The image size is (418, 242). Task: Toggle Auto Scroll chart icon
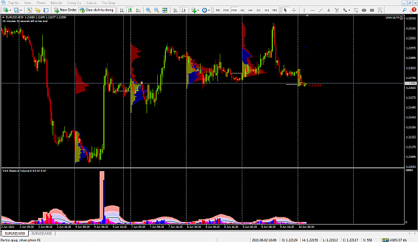175,10
